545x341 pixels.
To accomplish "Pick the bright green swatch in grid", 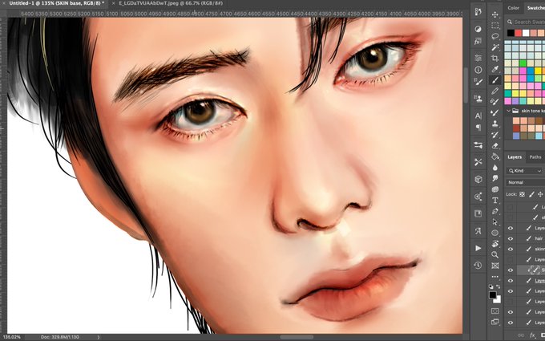I will (523, 63).
